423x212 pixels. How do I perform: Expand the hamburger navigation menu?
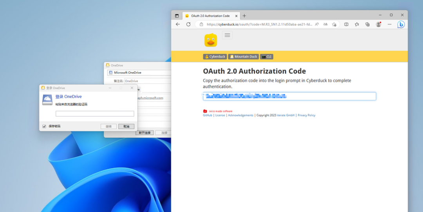click(227, 35)
